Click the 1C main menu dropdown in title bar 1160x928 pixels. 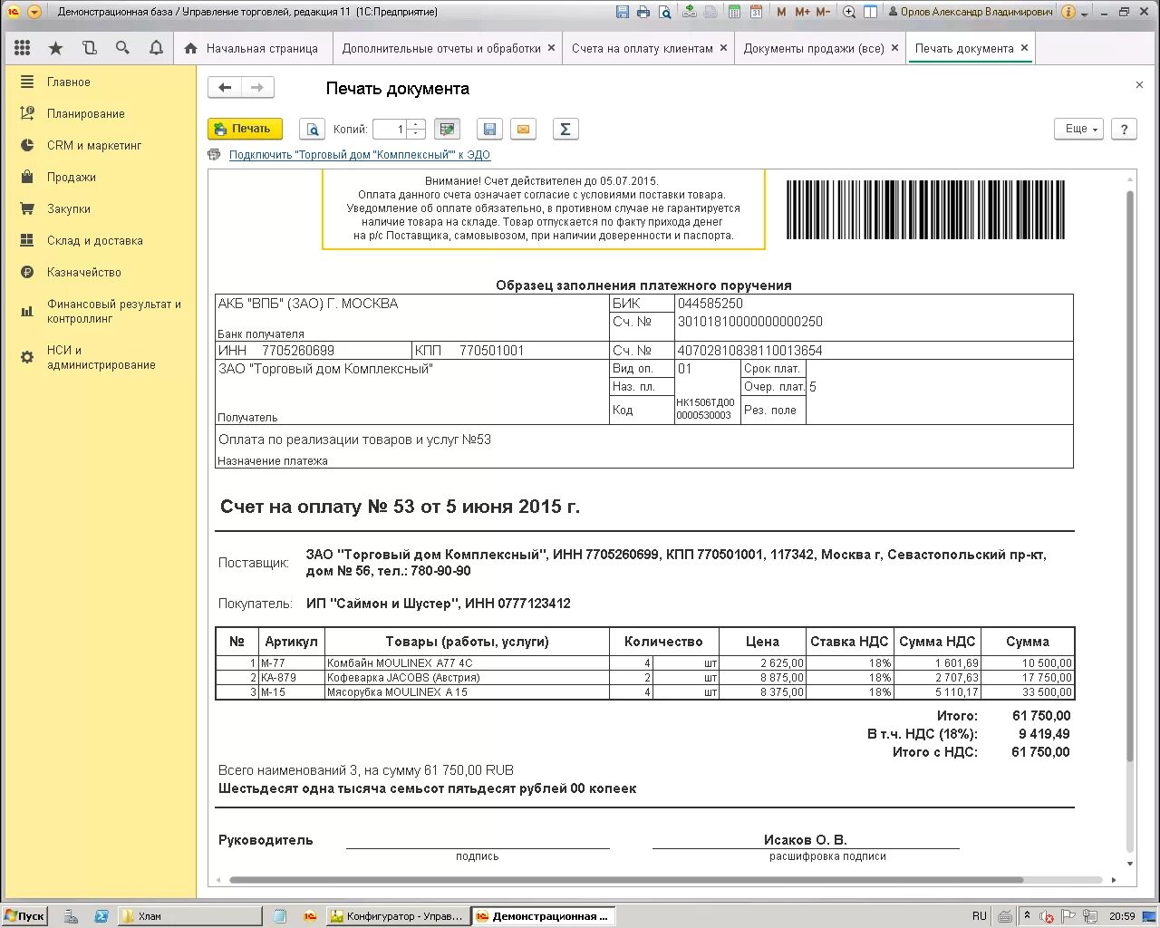click(34, 12)
